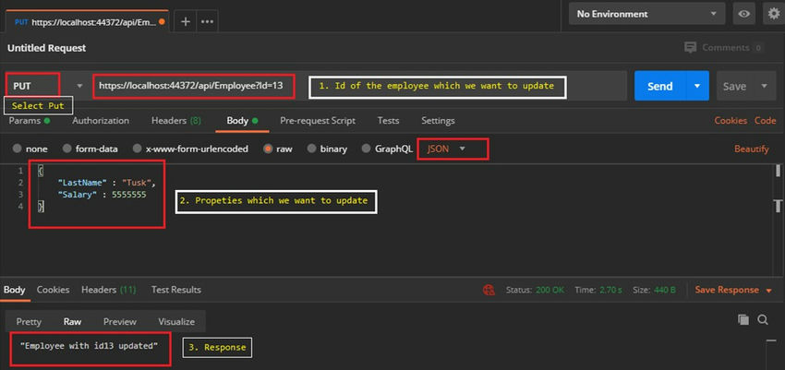
Task: Click the Code link
Action: point(765,121)
